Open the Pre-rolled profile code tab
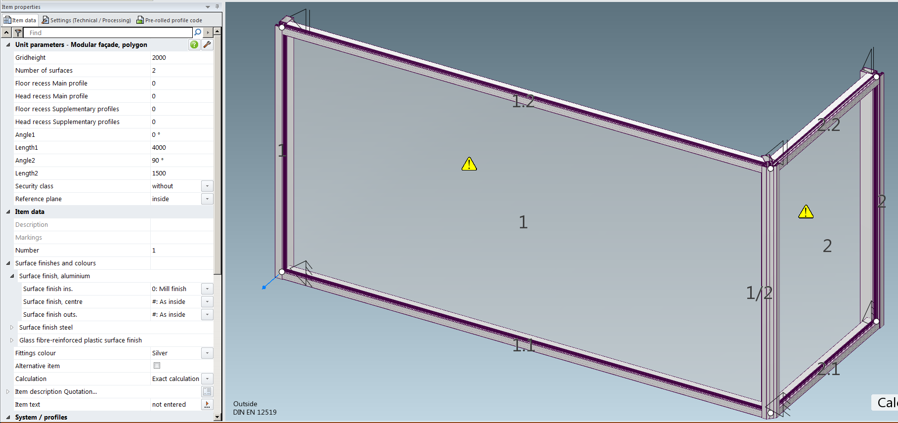 click(x=170, y=20)
